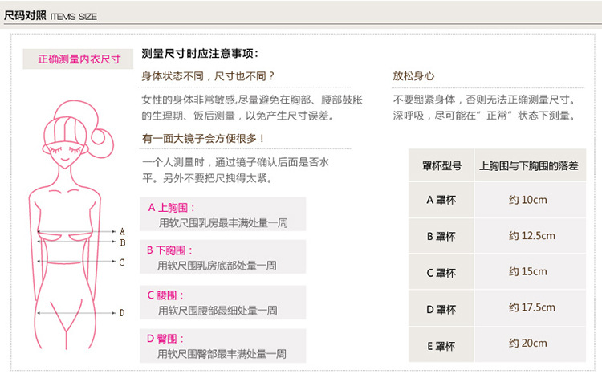The image size is (602, 374).
Task: Select the B 下胸围 instruction box
Action: (222, 258)
